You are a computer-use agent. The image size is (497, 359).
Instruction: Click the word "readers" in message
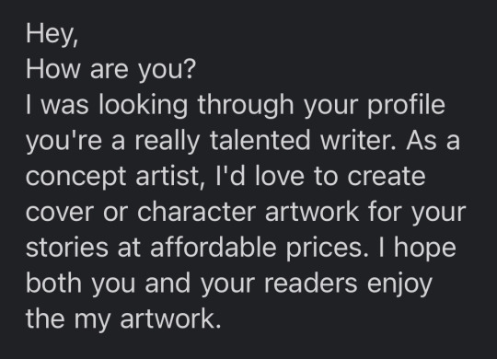(311, 283)
